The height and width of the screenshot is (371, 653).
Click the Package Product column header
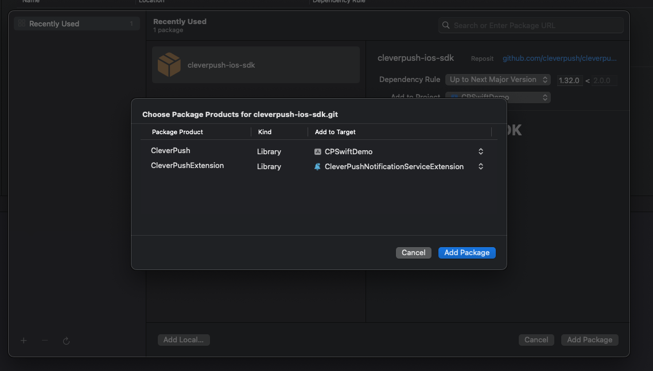click(177, 132)
